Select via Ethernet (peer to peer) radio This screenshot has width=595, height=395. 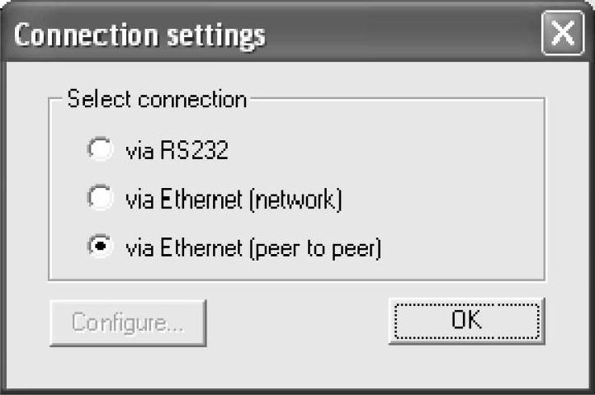click(x=99, y=247)
